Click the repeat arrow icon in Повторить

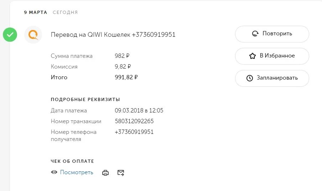(x=255, y=34)
